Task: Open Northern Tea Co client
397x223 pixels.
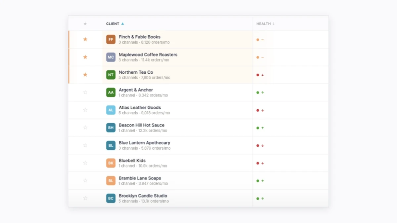Action: point(136,72)
